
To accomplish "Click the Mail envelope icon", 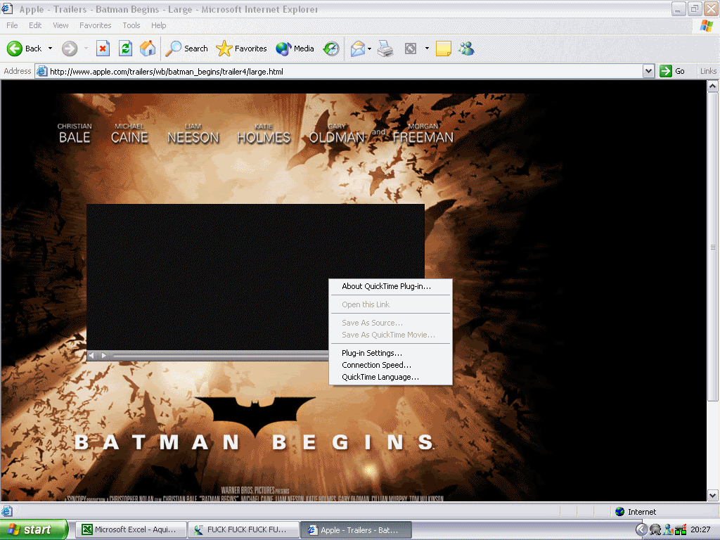I will 357,49.
